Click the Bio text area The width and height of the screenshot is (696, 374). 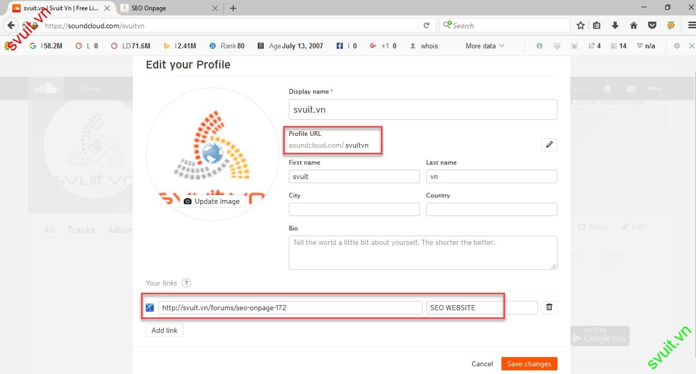click(x=423, y=253)
